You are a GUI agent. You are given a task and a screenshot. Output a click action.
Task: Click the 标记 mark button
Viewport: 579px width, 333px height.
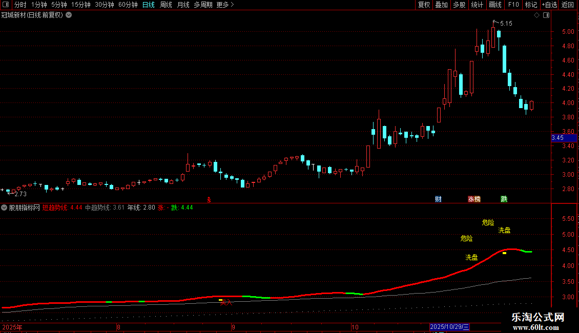point(531,5)
